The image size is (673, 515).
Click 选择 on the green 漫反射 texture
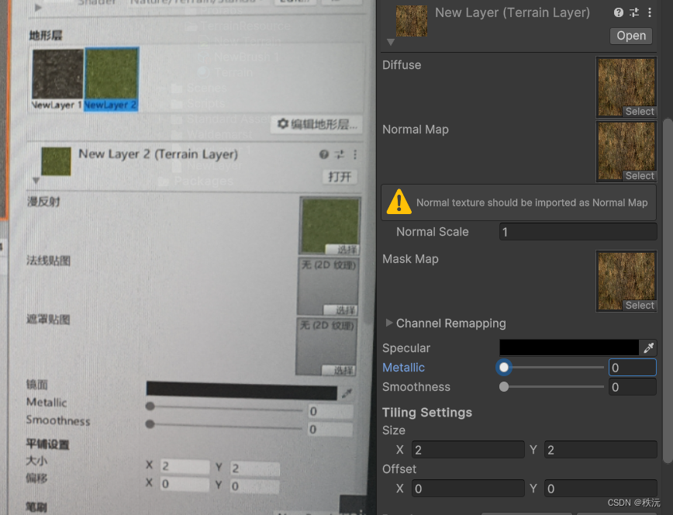point(342,250)
